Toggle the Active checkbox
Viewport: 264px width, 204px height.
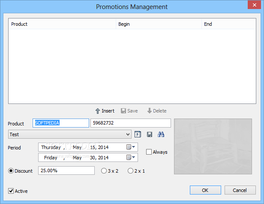(x=11, y=191)
